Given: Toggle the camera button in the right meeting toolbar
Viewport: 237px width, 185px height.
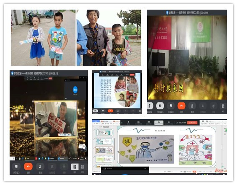Looking at the screenshot, I should pos(160,106).
